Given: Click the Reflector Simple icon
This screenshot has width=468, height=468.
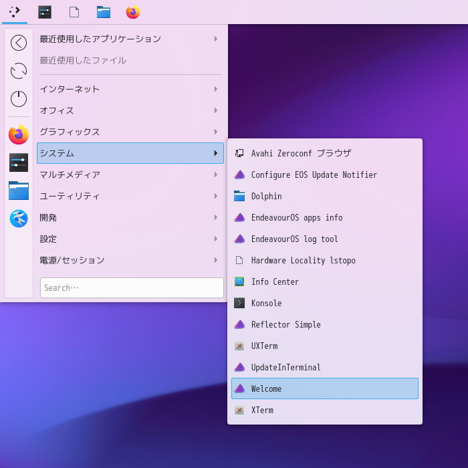Looking at the screenshot, I should click(x=239, y=324).
